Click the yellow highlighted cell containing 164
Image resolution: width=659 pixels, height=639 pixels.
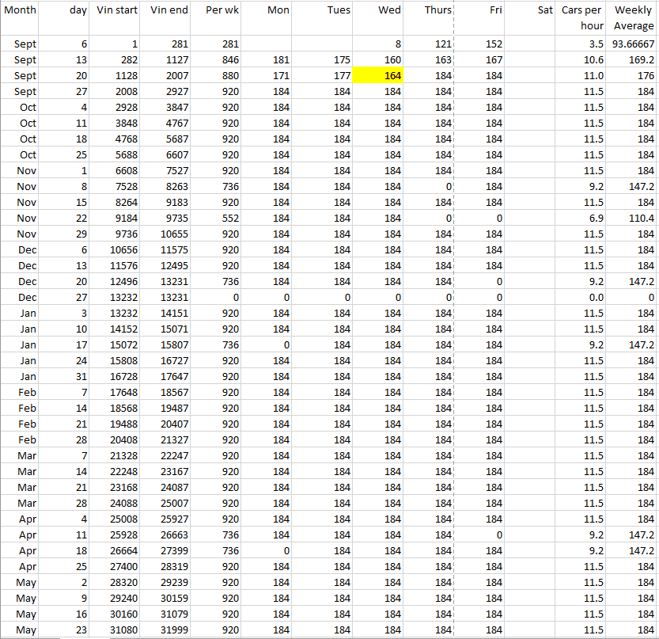point(378,75)
